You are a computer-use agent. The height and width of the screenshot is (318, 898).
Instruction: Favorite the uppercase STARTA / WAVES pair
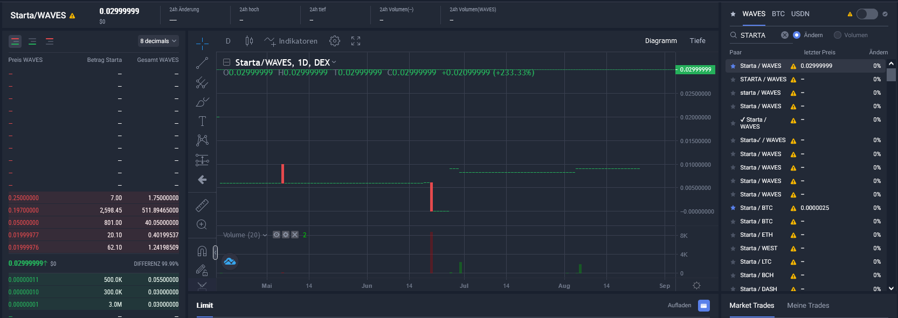pos(733,80)
